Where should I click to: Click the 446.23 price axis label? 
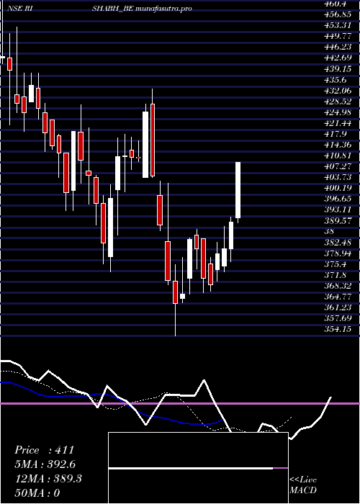click(x=338, y=48)
